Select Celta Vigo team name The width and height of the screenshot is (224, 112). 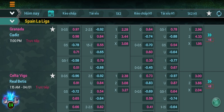pos(18,76)
